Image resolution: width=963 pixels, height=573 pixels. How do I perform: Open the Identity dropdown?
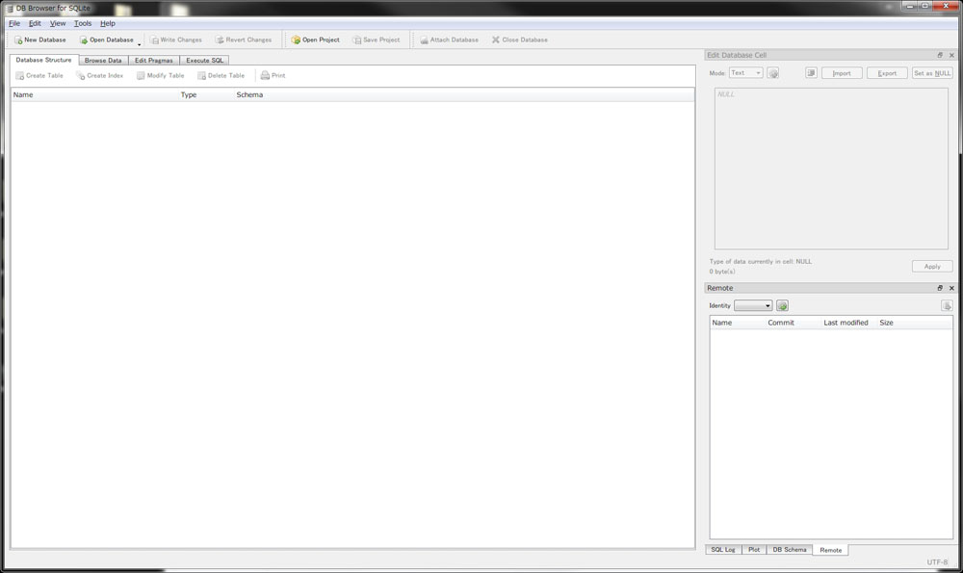pyautogui.click(x=753, y=306)
